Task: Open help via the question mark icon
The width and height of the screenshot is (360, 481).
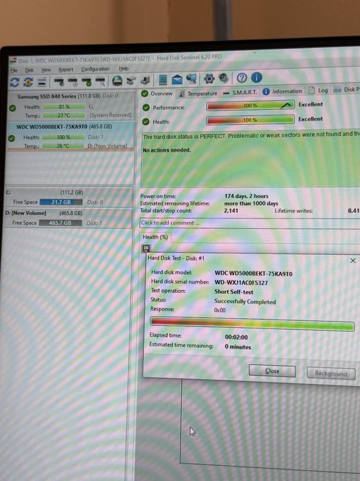Action: coord(241,78)
